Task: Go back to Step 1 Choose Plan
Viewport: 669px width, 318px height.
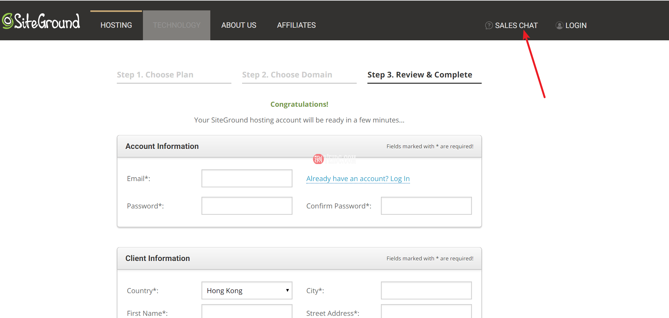Action: [x=155, y=75]
